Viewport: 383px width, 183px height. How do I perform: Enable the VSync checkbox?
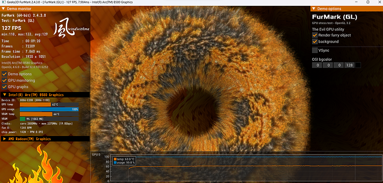[315, 50]
